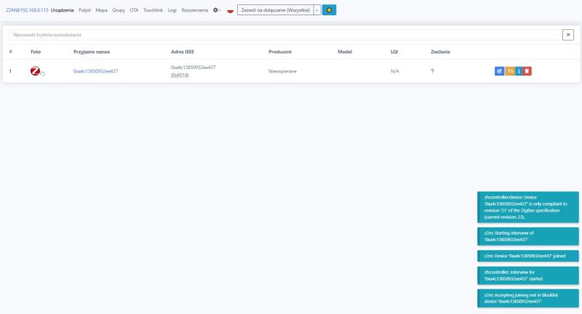
Task: Focus the search criteria input field
Action: click(x=285, y=35)
